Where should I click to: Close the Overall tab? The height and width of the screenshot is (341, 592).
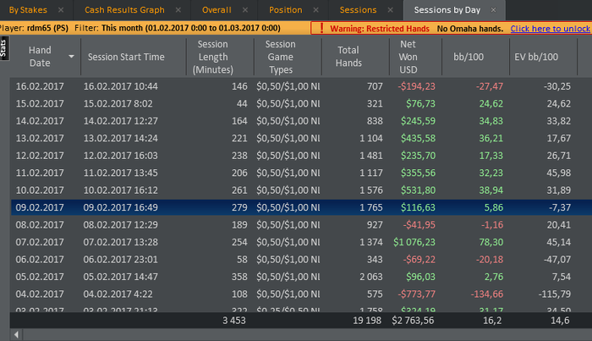click(x=245, y=10)
